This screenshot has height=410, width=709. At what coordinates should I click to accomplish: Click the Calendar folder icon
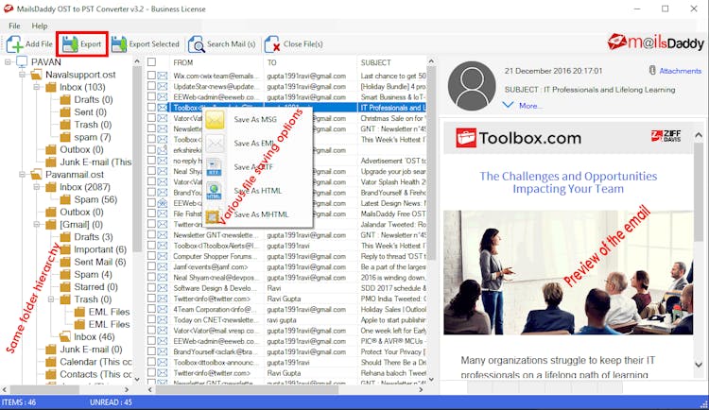coord(51,362)
